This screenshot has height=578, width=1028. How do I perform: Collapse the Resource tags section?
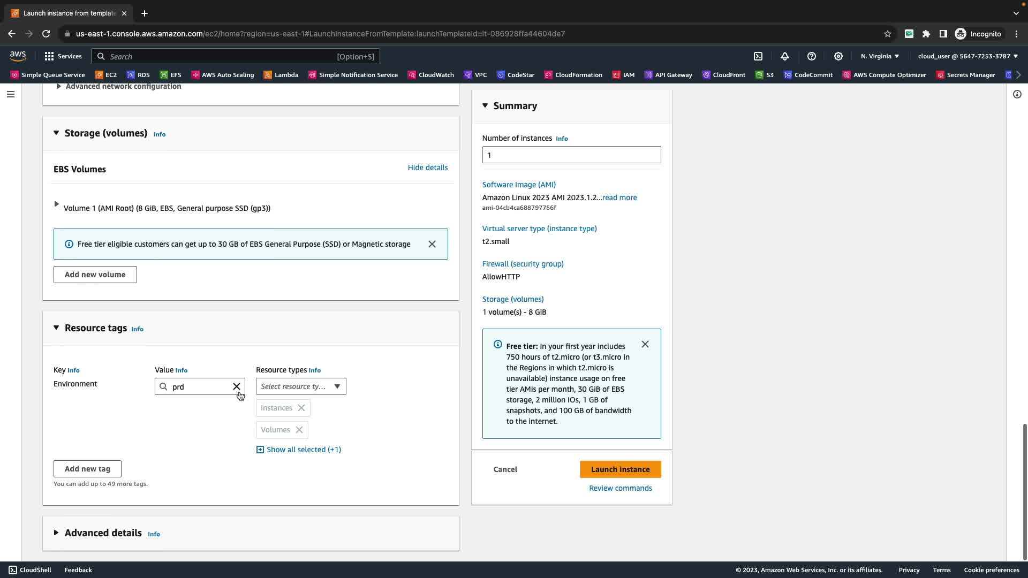click(56, 328)
